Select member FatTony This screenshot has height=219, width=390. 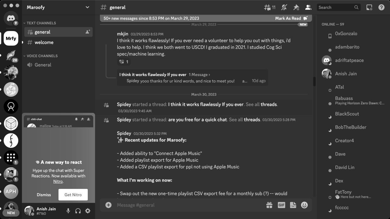pyautogui.click(x=353, y=194)
